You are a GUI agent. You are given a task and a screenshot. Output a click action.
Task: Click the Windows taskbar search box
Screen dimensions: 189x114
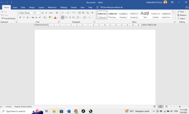pyautogui.click(x=22, y=111)
